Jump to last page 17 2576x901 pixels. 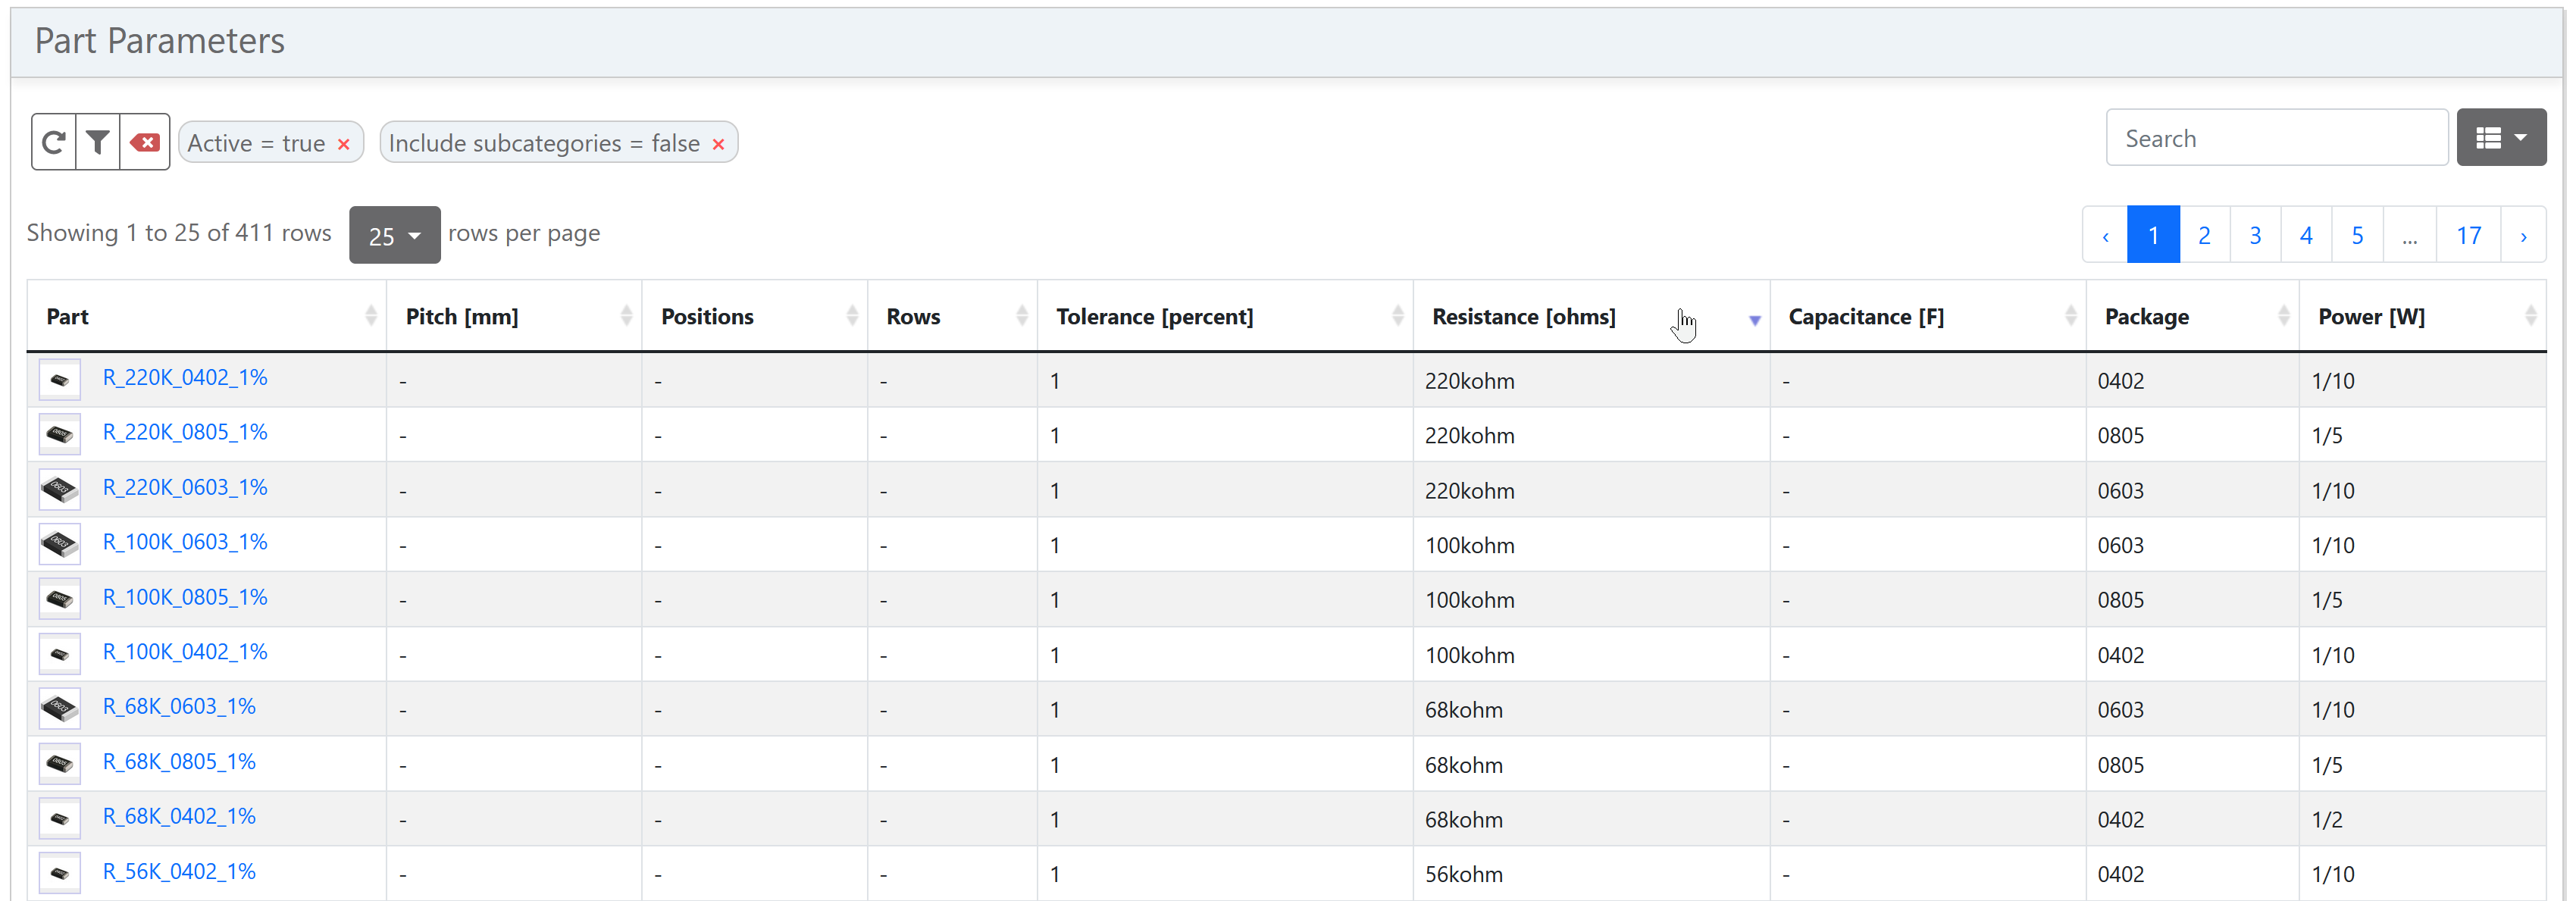coord(2468,236)
